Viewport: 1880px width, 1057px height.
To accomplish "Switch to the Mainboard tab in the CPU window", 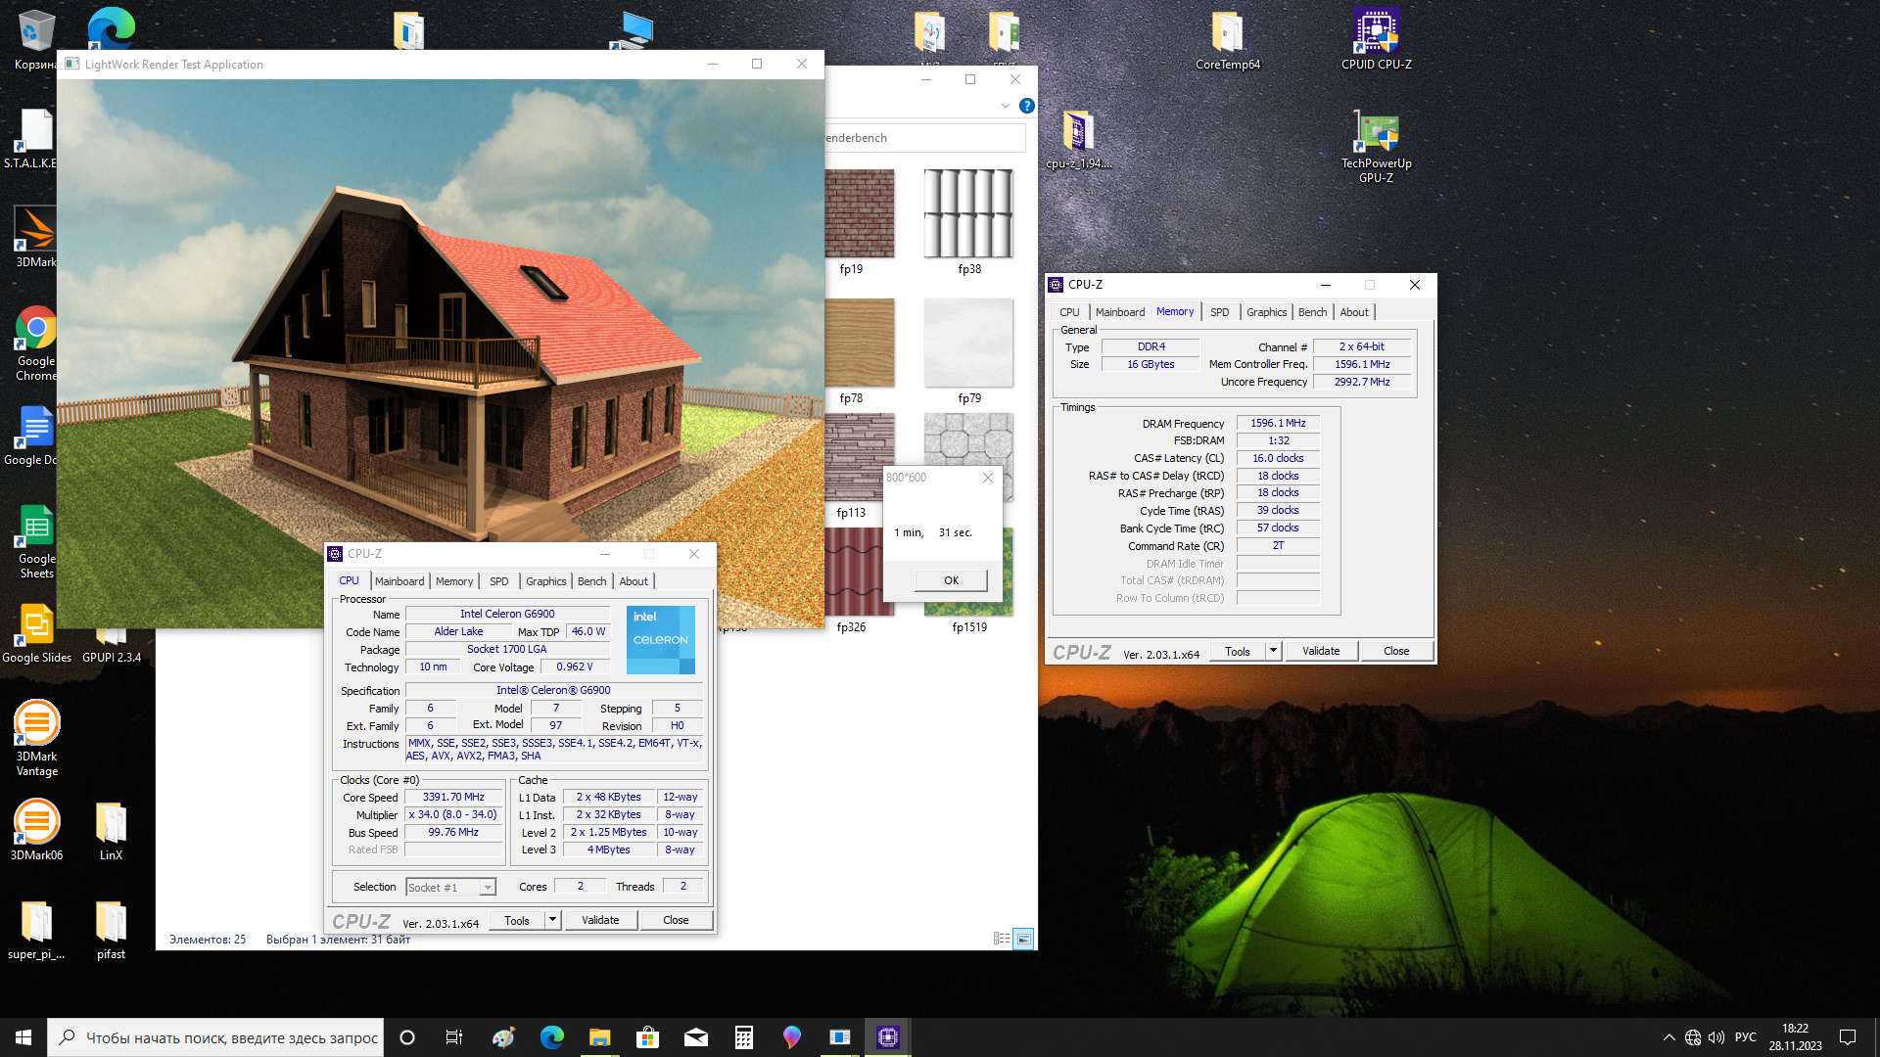I will point(399,581).
